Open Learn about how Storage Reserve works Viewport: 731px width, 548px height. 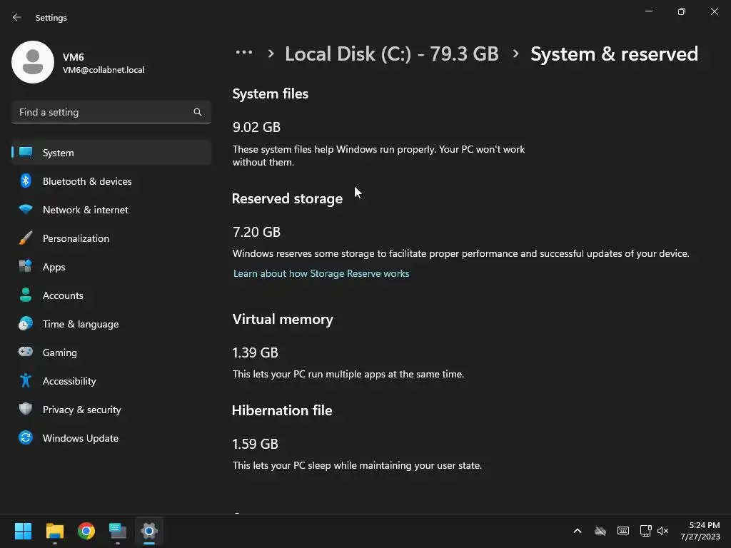coord(321,273)
